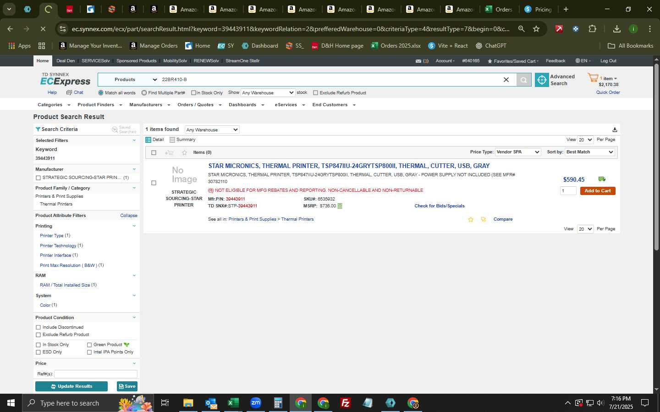This screenshot has width=660, height=412.
Task: Click the Save search button
Action: pos(127,386)
